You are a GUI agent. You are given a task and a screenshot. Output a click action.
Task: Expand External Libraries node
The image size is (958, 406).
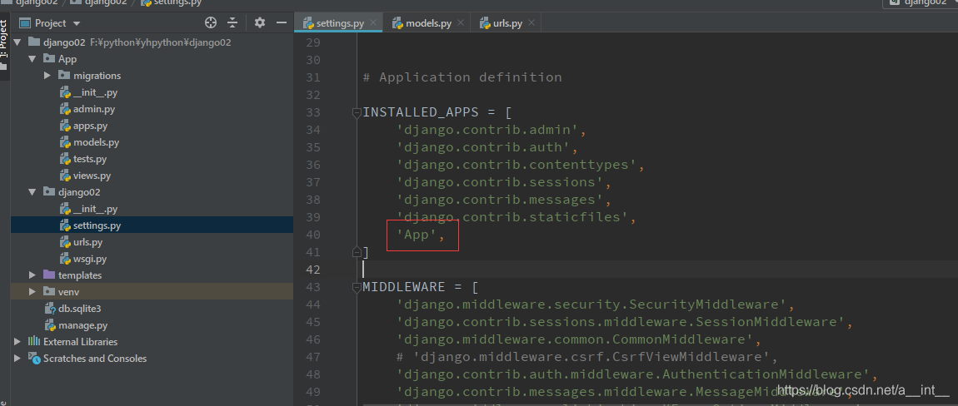17,342
